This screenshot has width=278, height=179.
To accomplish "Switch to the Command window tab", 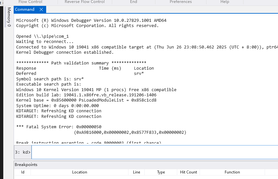I will click(x=25, y=9).
